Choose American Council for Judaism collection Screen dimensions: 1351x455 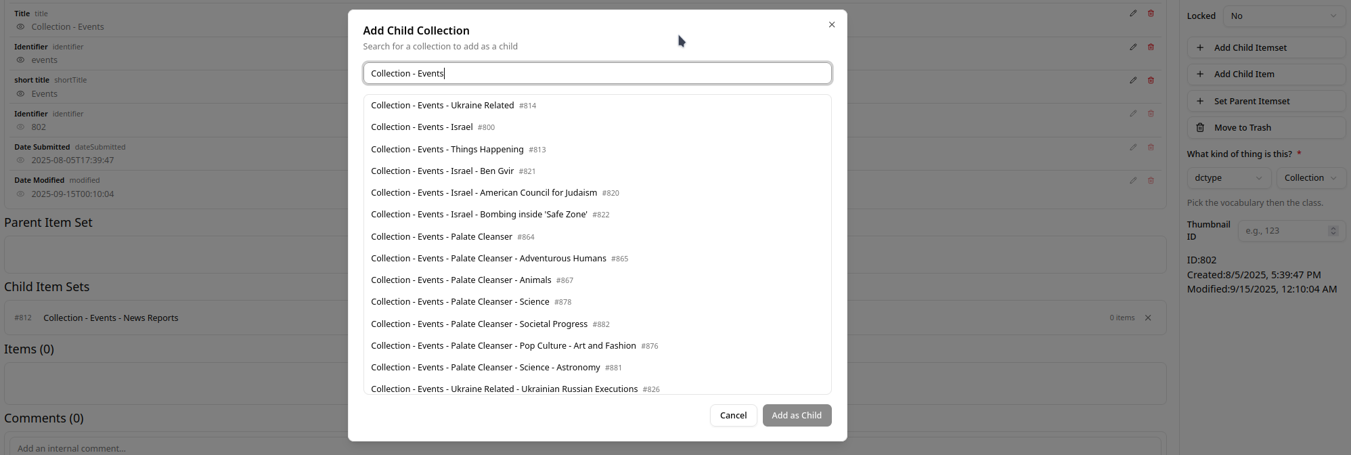[x=598, y=193]
